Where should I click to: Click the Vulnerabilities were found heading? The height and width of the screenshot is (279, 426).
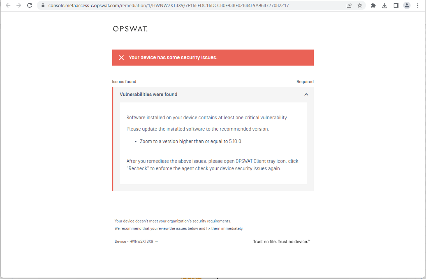click(x=148, y=94)
